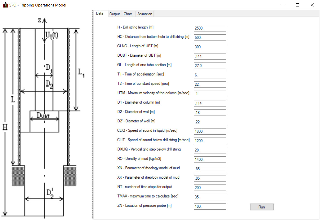
Task: Click the drill string length H field
Action: [210, 28]
